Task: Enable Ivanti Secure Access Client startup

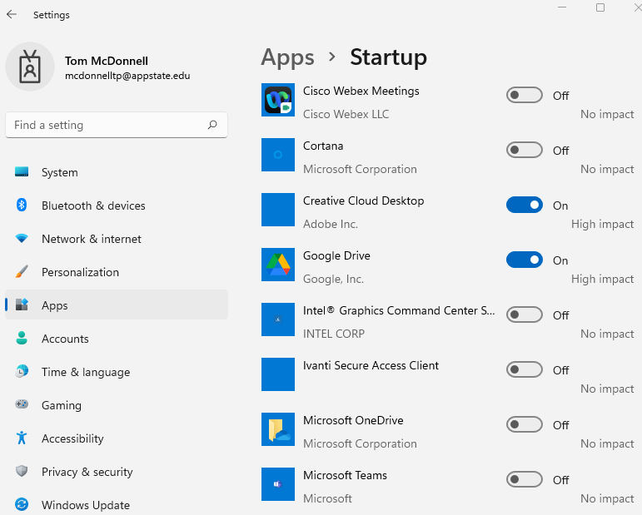Action: (524, 369)
